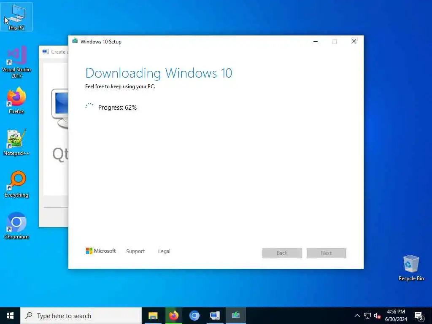Open the Legal link in Setup
The height and width of the screenshot is (324, 432).
click(164, 251)
